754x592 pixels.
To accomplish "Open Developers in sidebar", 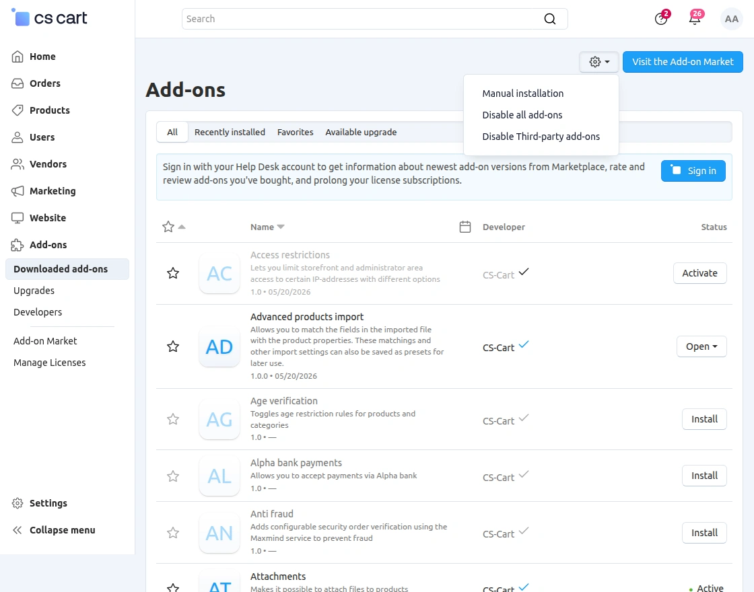I will 38,312.
